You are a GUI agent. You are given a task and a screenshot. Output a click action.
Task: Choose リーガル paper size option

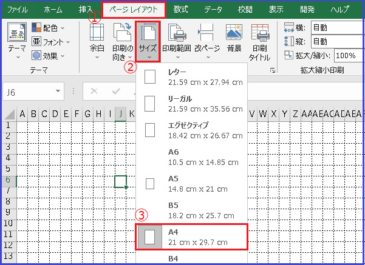[x=191, y=104]
